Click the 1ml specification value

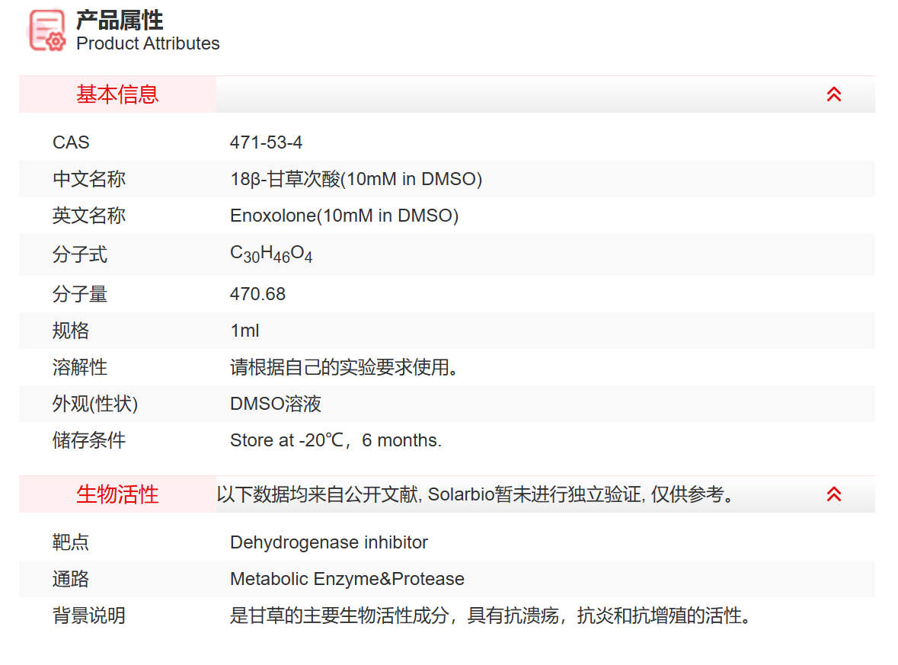coord(244,331)
